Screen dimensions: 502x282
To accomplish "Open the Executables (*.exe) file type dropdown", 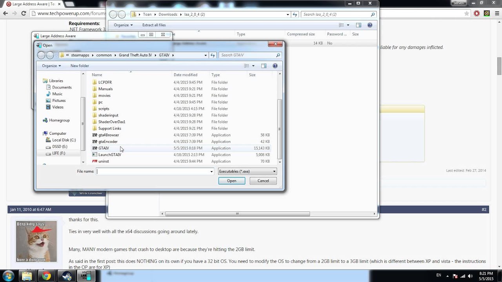I will [247, 171].
